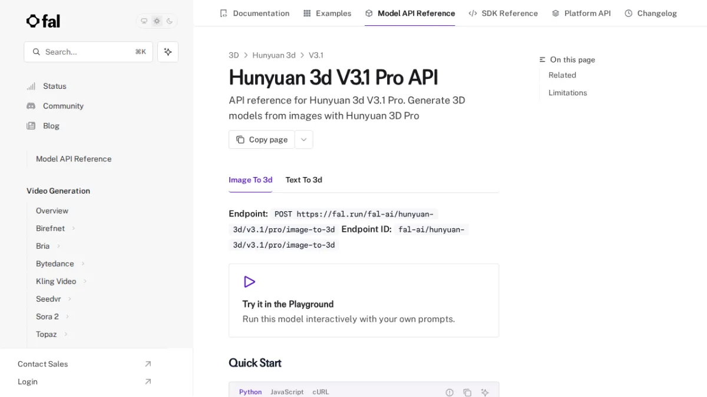Click the SDK Reference code icon

coord(473,13)
